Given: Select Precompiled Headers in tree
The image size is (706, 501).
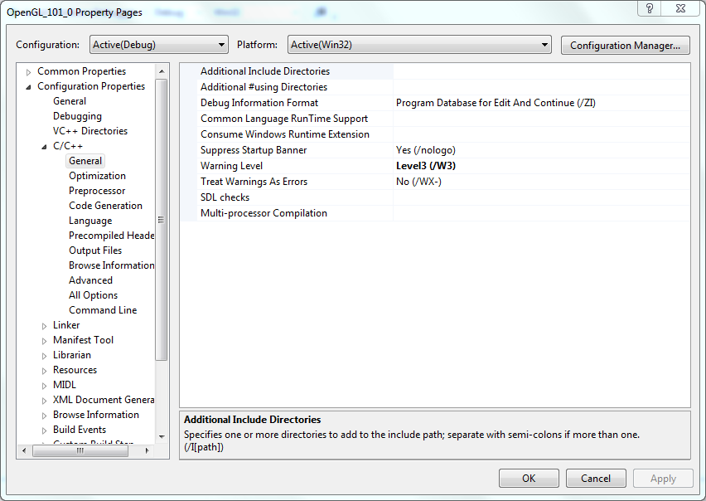Looking at the screenshot, I should 111,236.
